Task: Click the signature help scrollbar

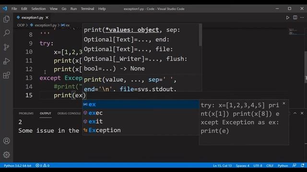Action: [201, 35]
